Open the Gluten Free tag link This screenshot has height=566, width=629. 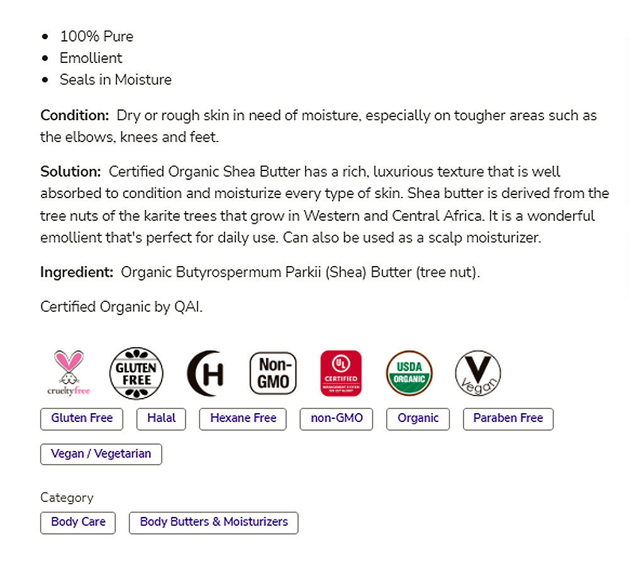(x=82, y=419)
